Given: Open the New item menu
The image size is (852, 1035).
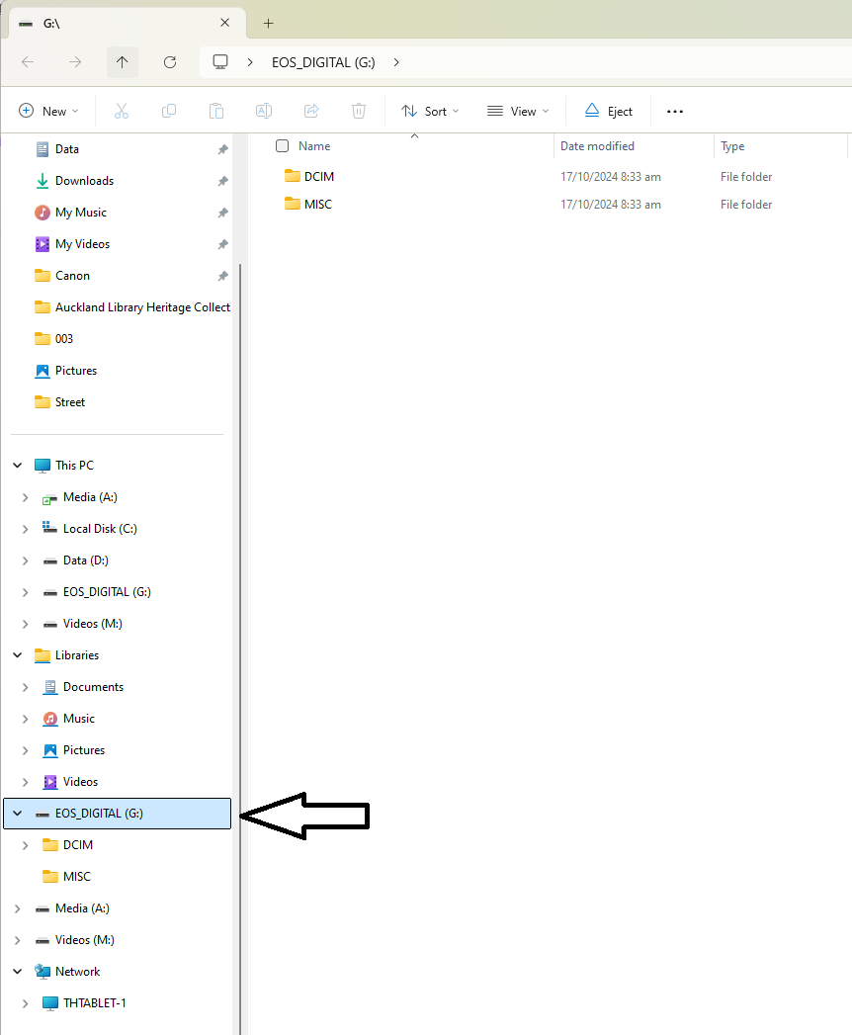Looking at the screenshot, I should pyautogui.click(x=48, y=112).
